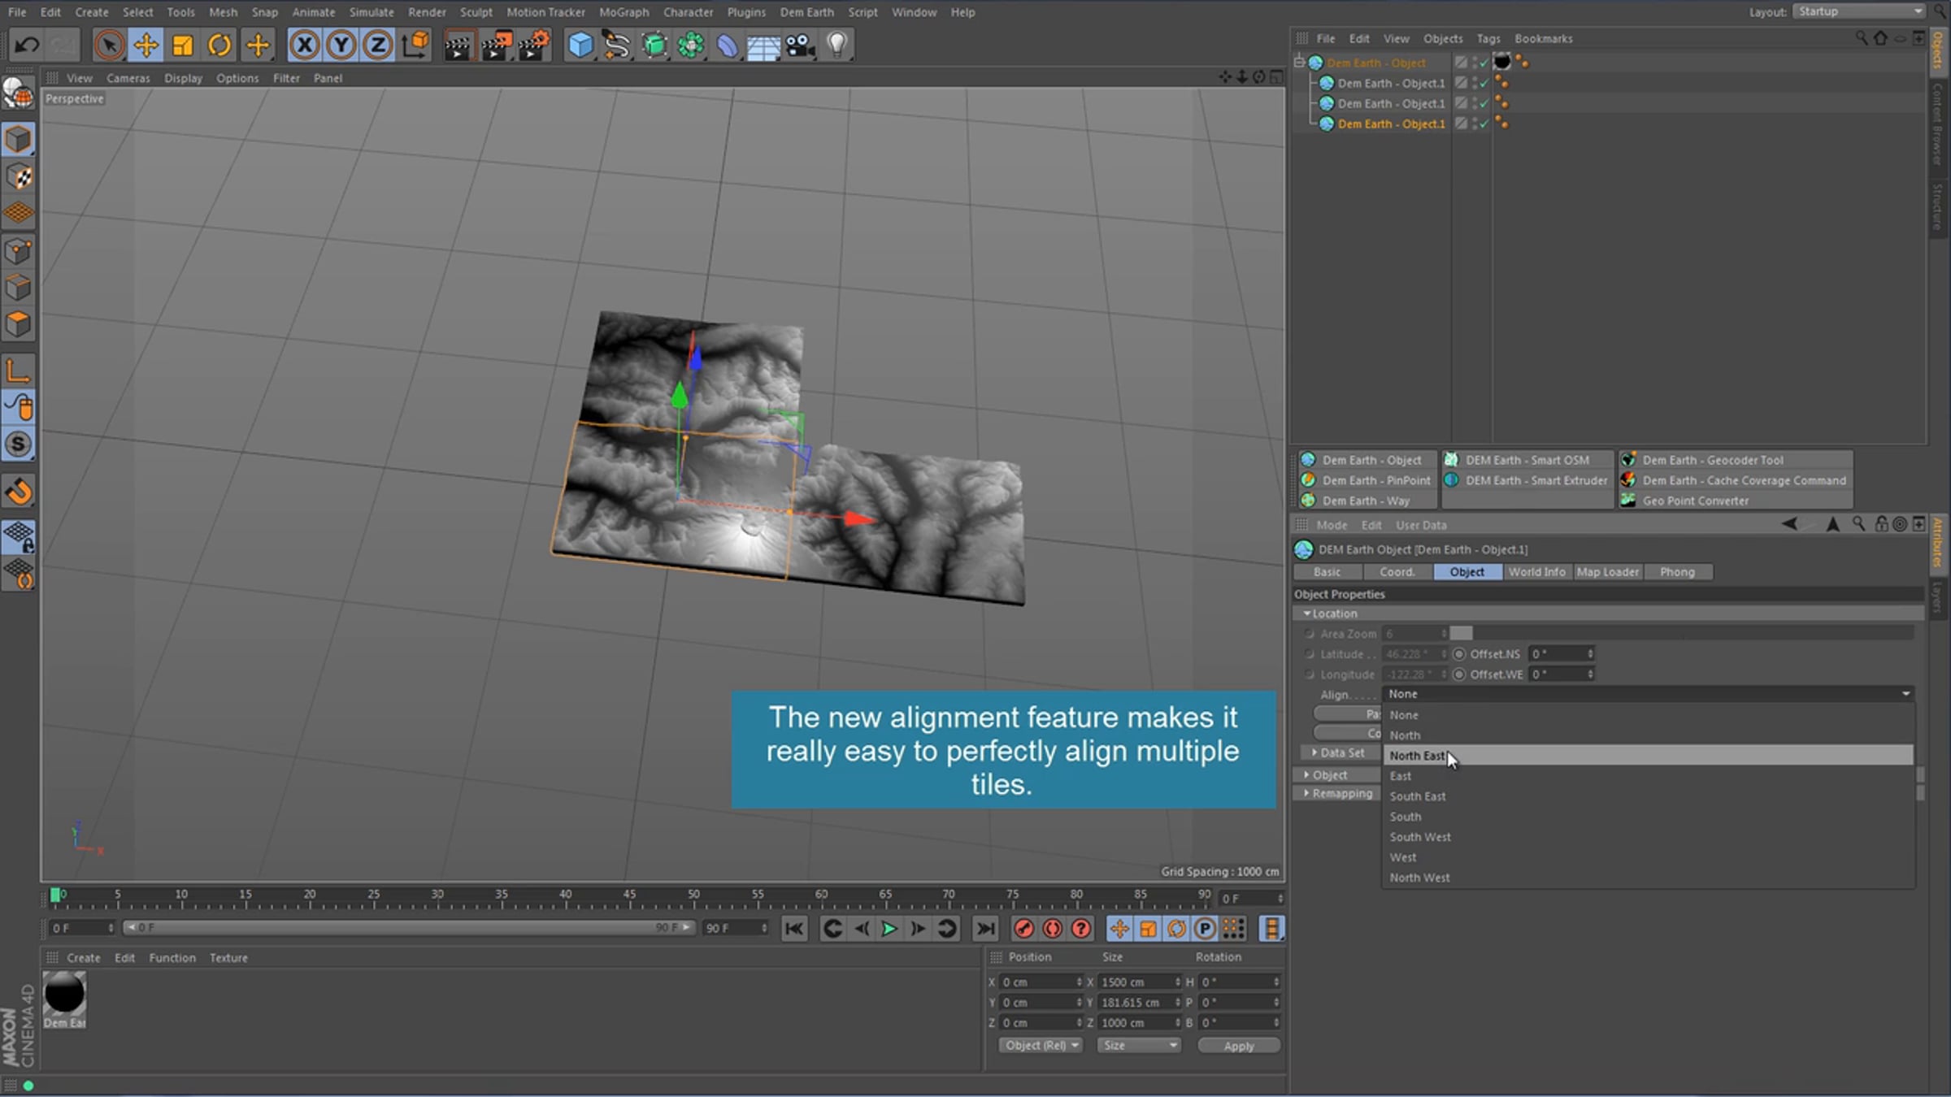This screenshot has height=1097, width=1951.
Task: Click the Undo arrow icon
Action: (26, 45)
